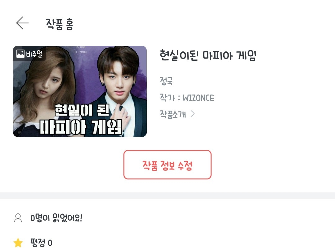Go back using the left arrow
The image size is (335, 251).
click(x=22, y=23)
